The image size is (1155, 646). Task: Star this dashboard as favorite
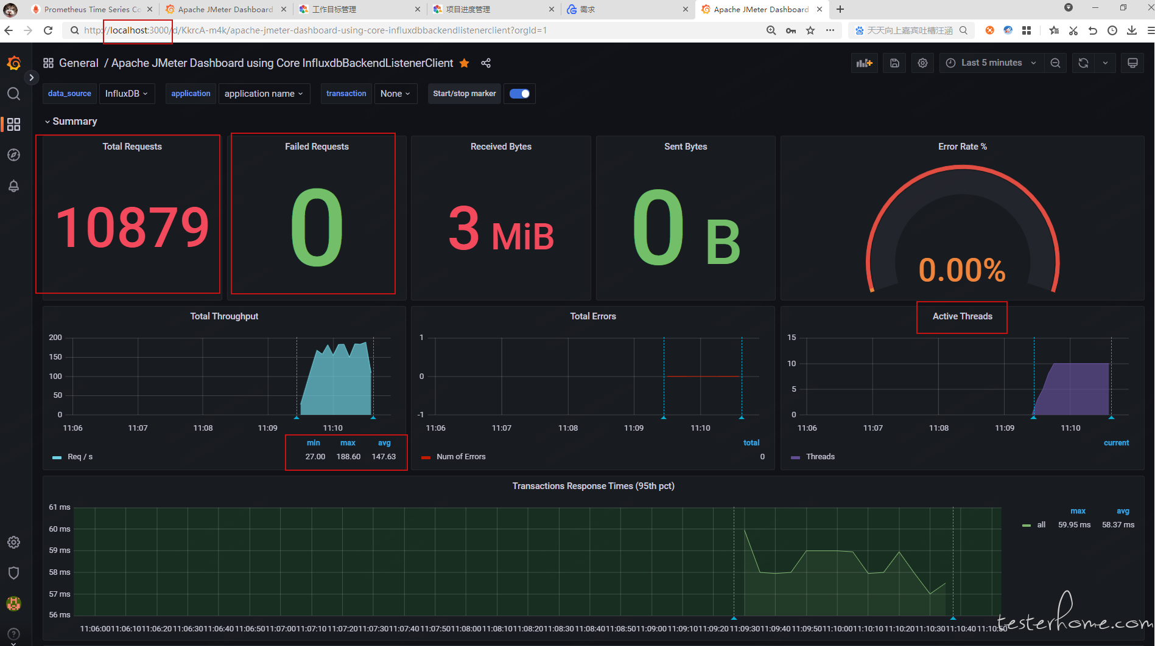(x=465, y=63)
